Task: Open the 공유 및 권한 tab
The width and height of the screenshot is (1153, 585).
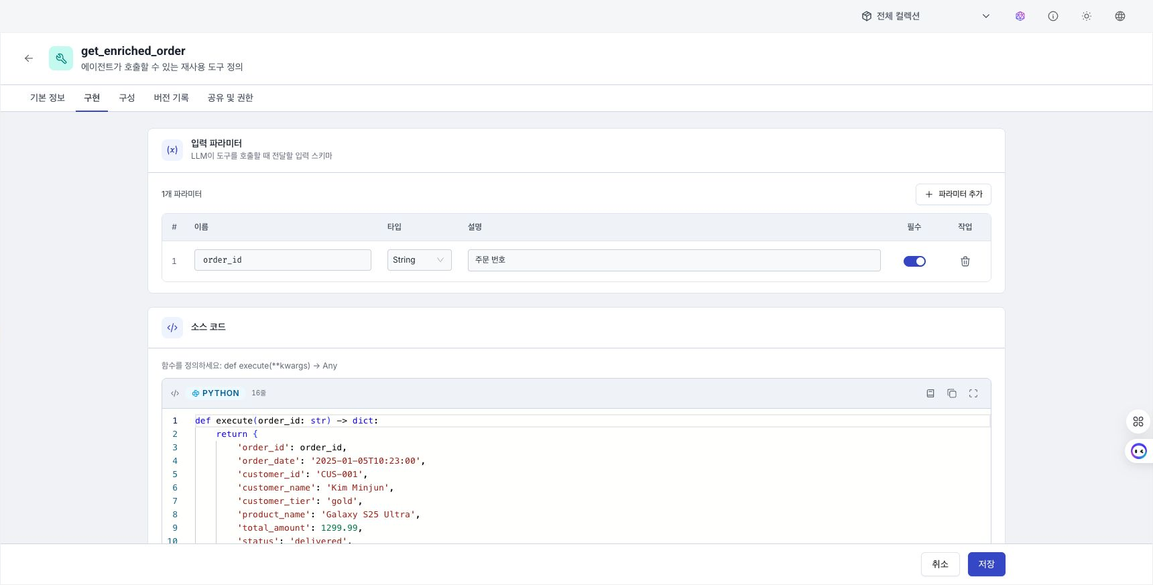Action: tap(230, 98)
